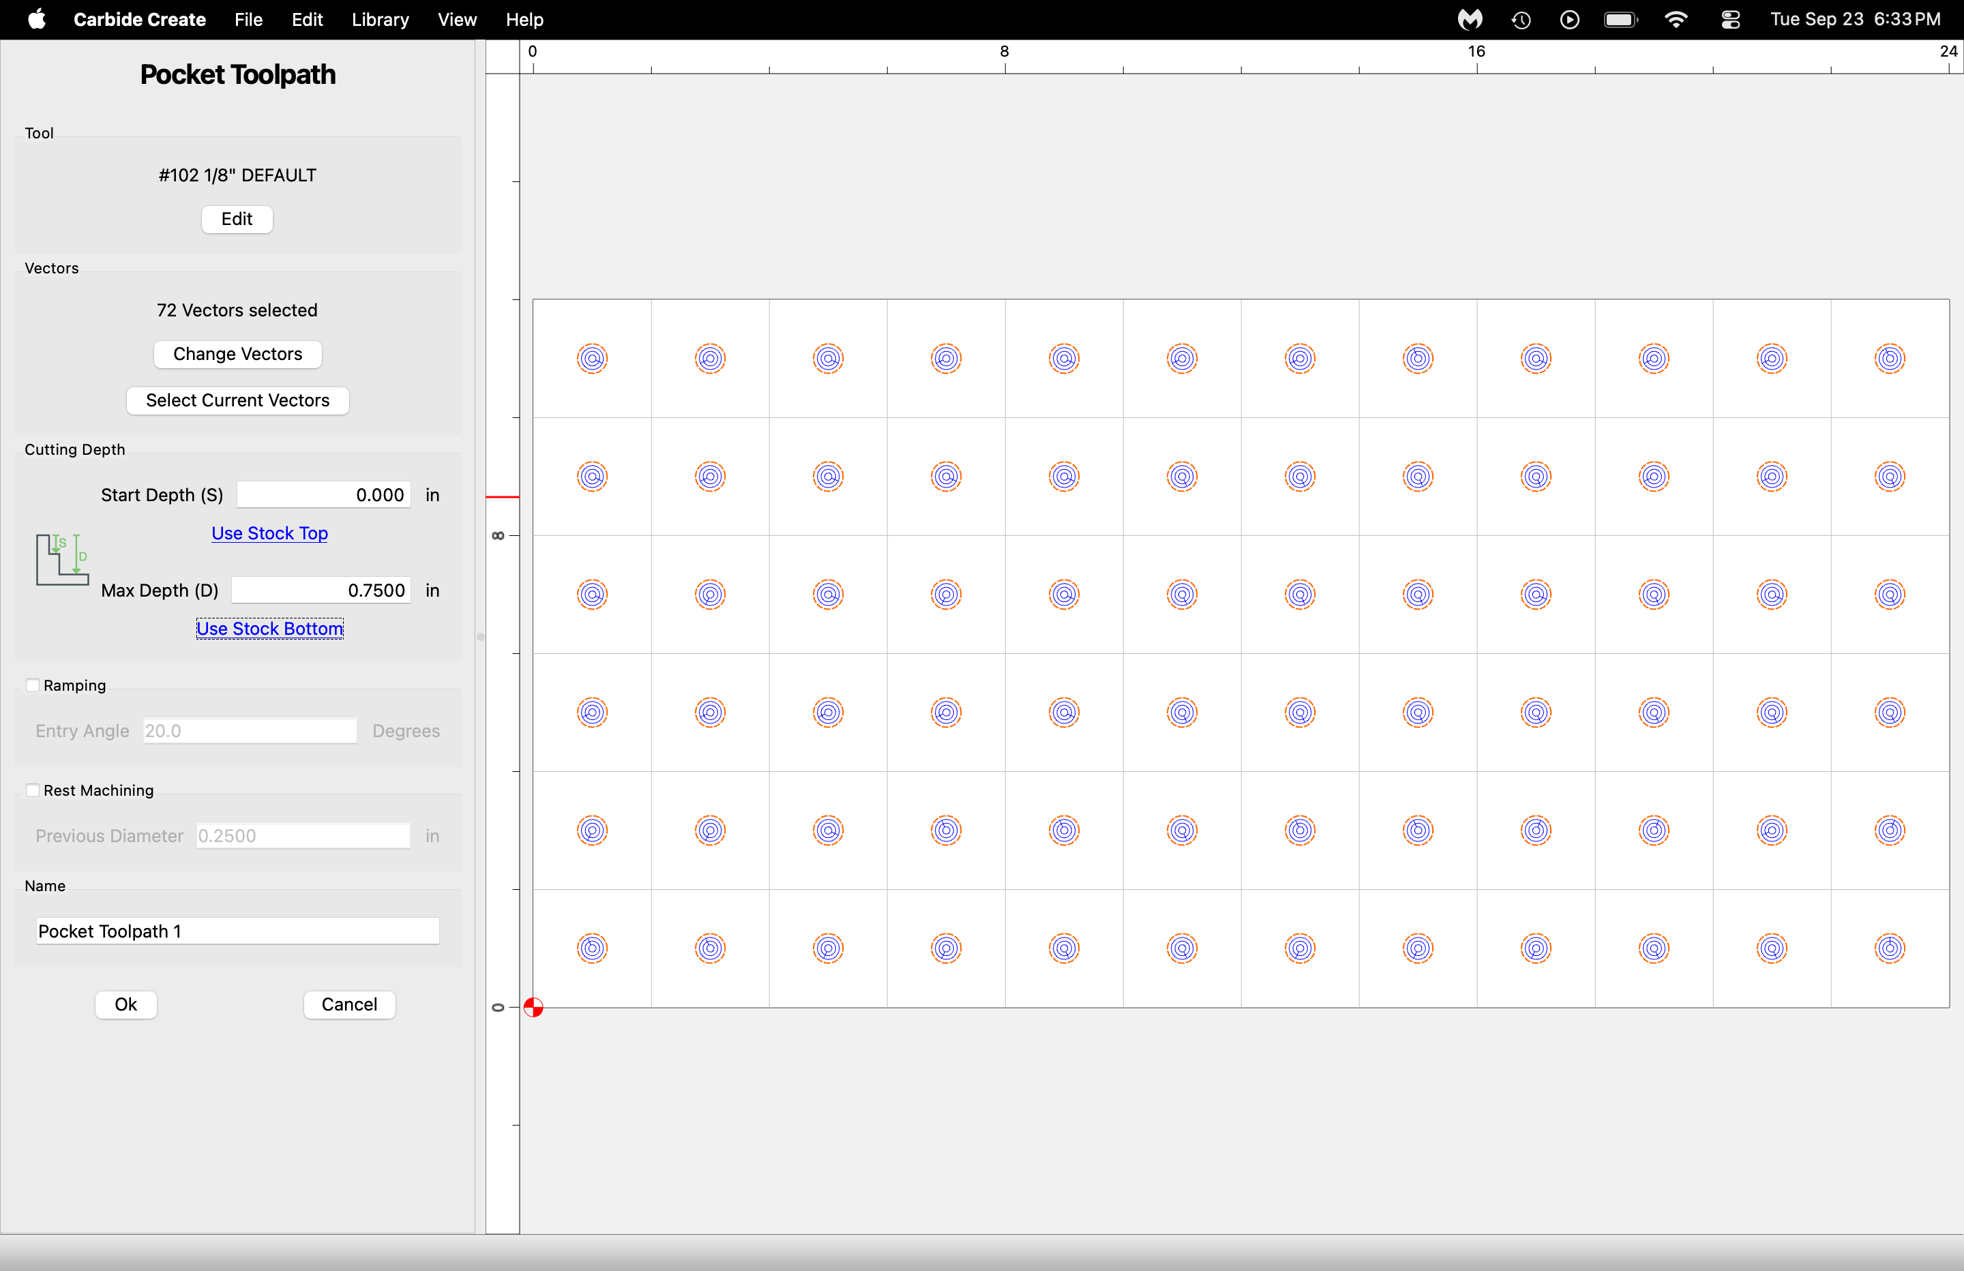Open the File menu
Image resolution: width=1964 pixels, height=1271 pixels.
pos(248,19)
